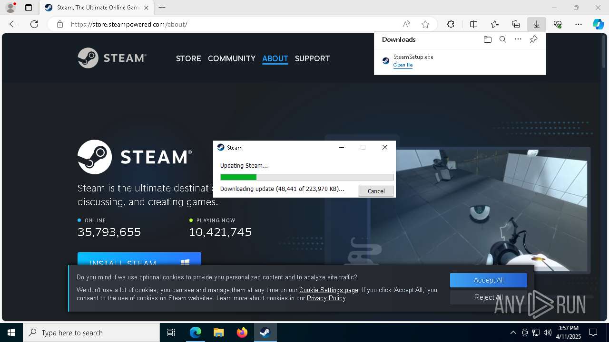Open Tab actions menu icon
Screen dimensions: 609x342
coord(29,8)
